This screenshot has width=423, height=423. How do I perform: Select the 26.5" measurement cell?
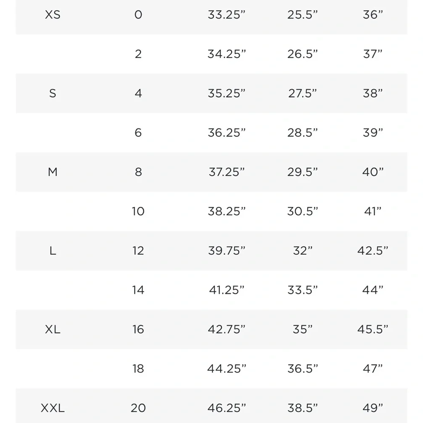tap(302, 54)
